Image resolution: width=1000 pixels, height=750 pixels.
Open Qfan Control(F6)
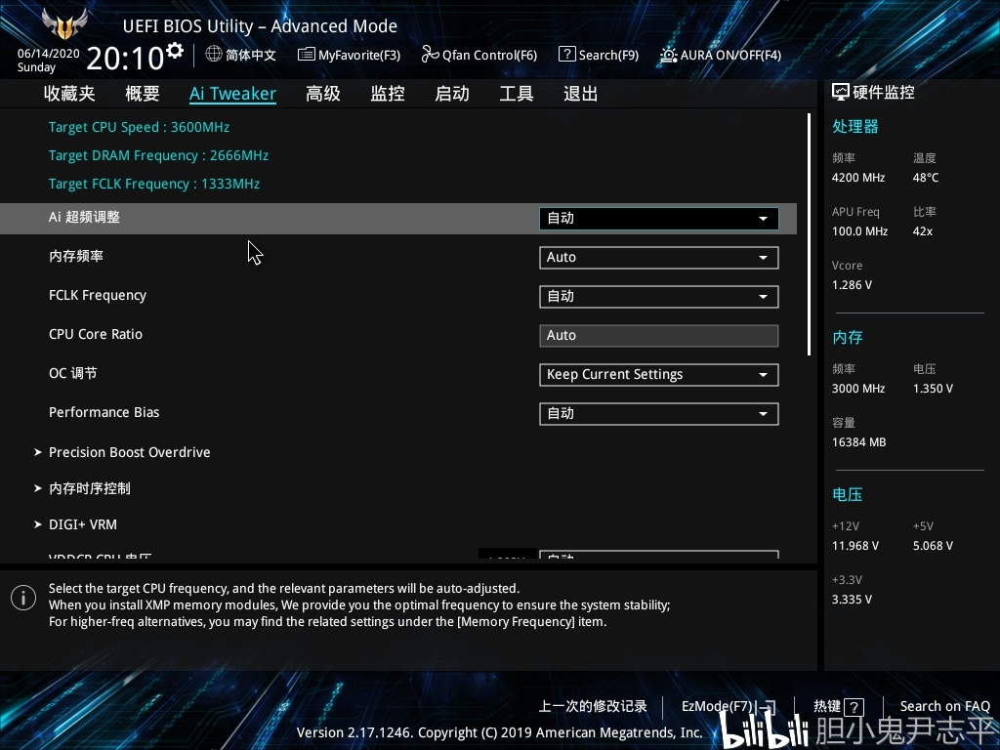pyautogui.click(x=479, y=55)
